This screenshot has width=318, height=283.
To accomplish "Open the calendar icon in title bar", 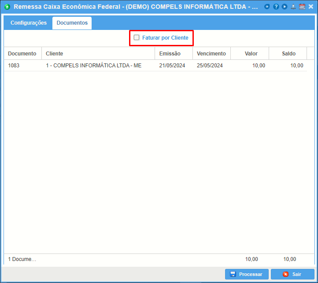I will 302,7.
